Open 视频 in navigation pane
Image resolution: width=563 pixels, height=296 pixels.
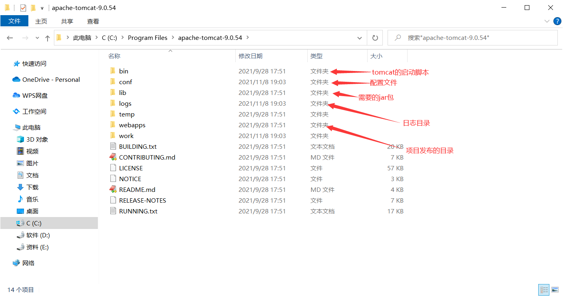[32, 151]
